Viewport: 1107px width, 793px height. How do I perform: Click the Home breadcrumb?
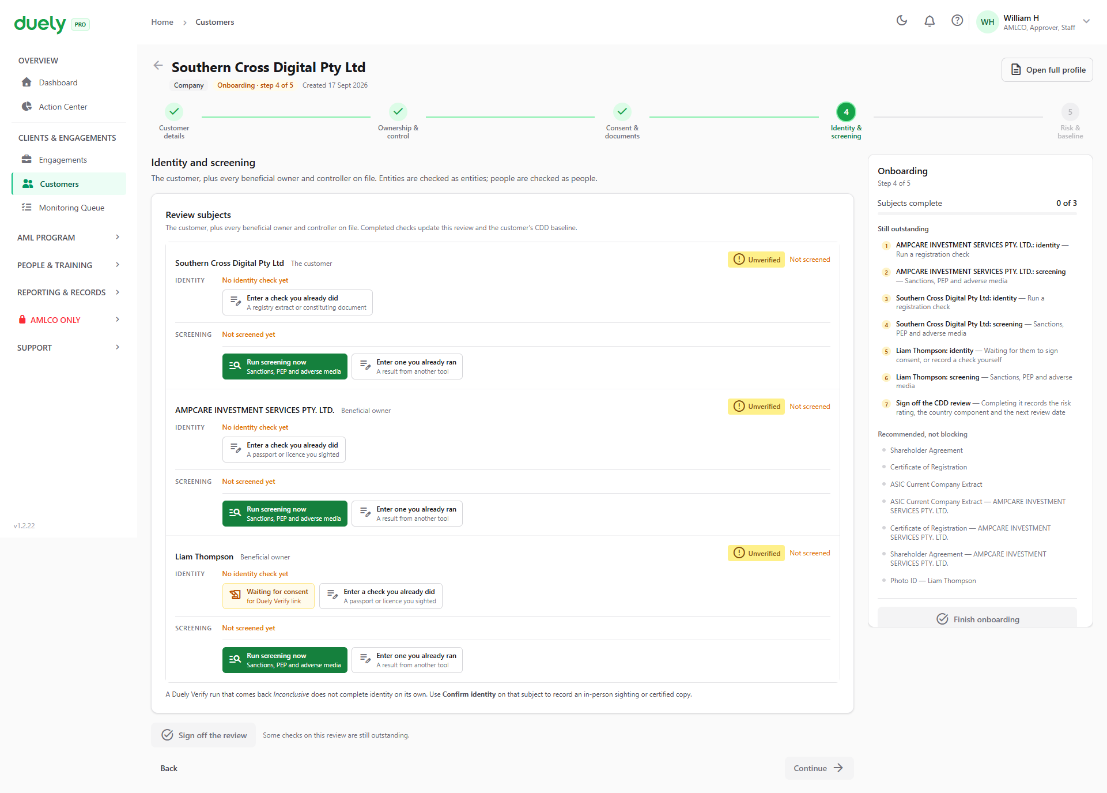163,22
